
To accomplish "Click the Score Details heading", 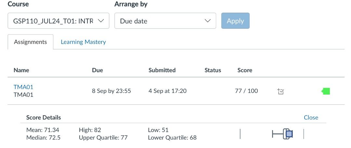I will [x=44, y=118].
